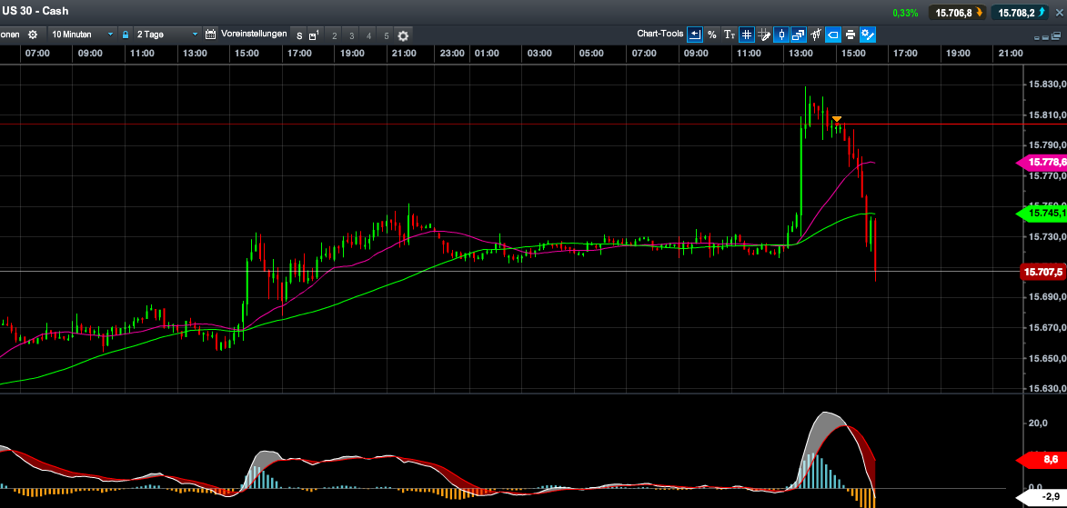
Task: Open the 10 Minuten interval dropdown
Action: coord(83,35)
